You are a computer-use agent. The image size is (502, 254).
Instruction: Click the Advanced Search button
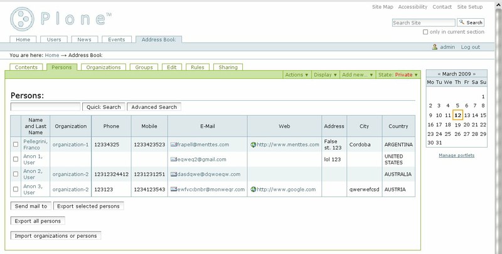click(x=154, y=107)
